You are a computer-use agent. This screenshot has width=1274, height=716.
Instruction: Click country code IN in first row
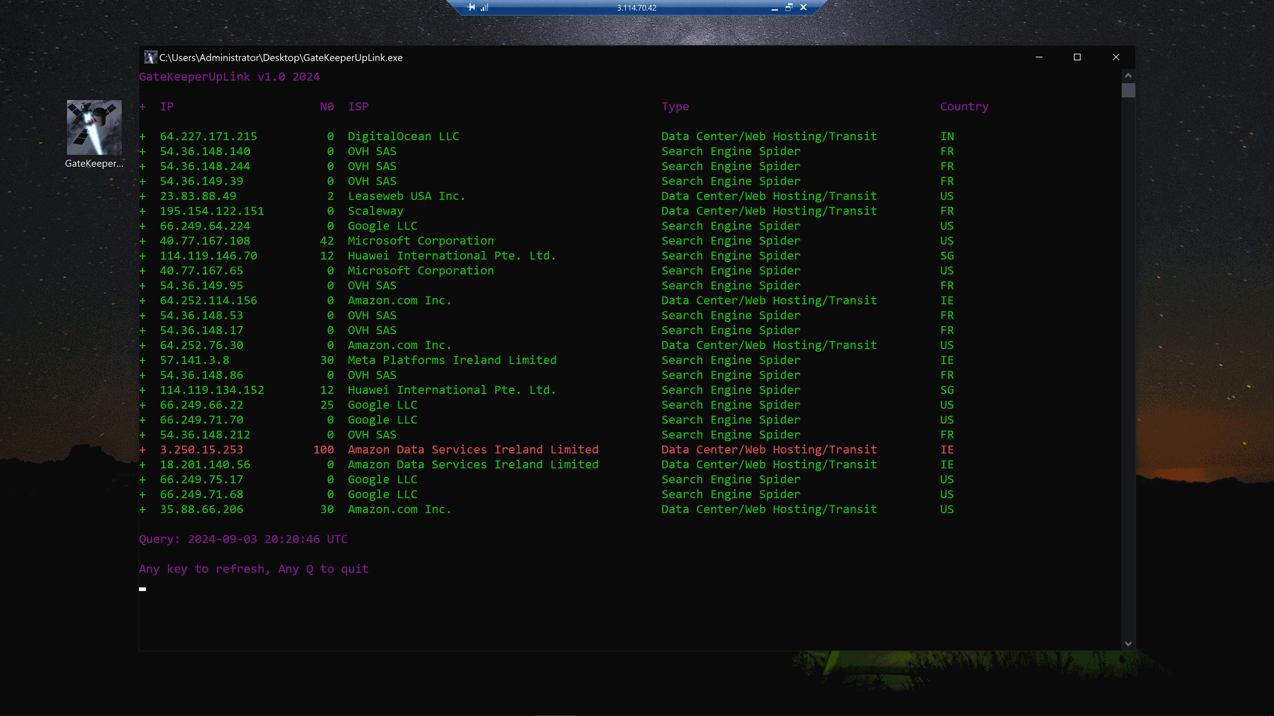(947, 136)
